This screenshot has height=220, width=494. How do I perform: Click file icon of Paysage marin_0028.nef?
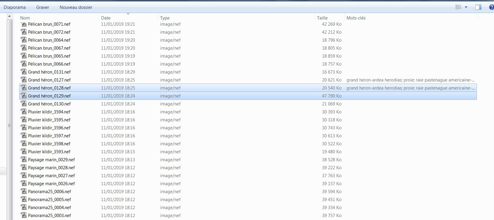tap(24, 167)
